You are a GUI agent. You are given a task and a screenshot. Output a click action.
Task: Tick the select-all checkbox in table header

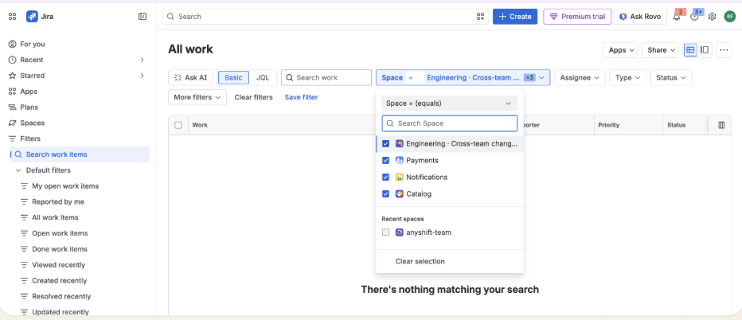(178, 125)
